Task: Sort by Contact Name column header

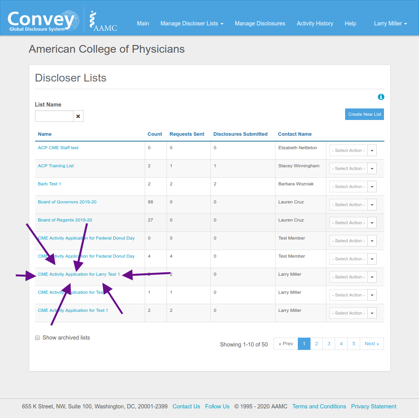Action: coord(295,134)
